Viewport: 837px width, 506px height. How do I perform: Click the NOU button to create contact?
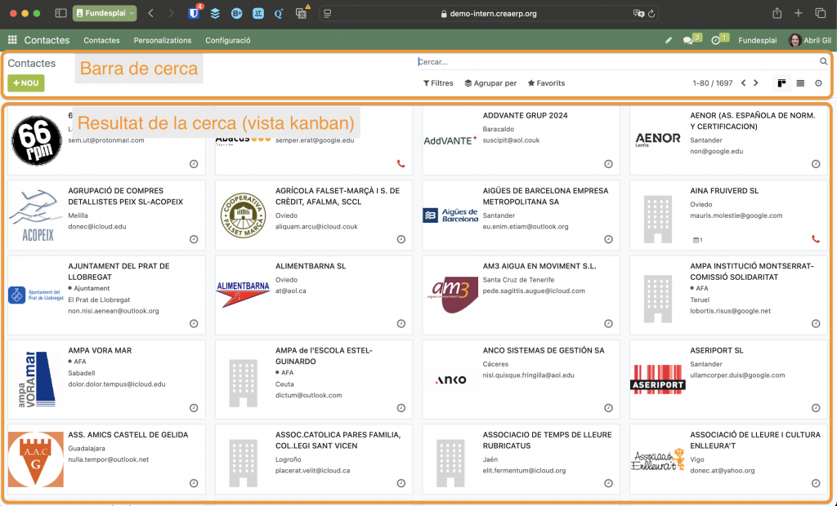(25, 83)
